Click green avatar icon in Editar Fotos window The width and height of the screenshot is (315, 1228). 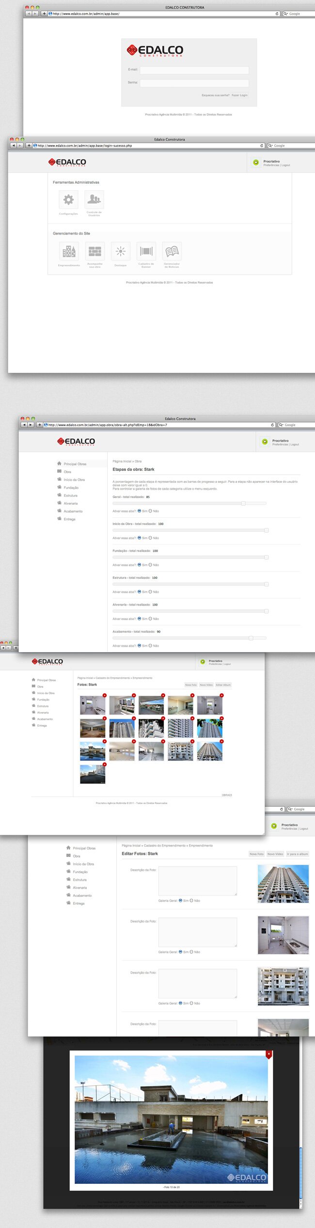point(274,826)
